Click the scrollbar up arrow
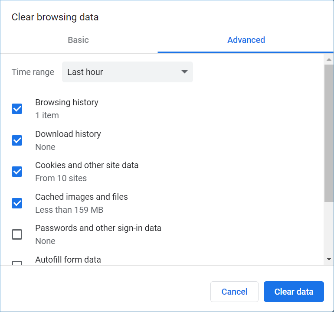Viewport: 334px width, 312px height. pos(329,59)
